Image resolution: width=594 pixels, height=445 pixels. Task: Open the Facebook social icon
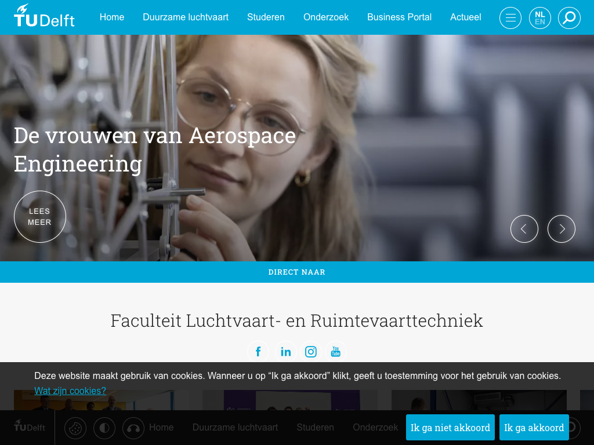258,352
